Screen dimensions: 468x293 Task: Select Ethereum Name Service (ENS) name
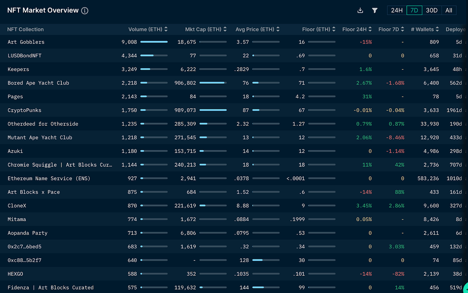coord(49,179)
